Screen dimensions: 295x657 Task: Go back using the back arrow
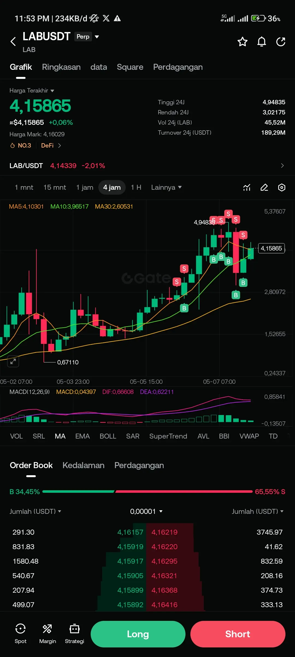[x=13, y=42]
